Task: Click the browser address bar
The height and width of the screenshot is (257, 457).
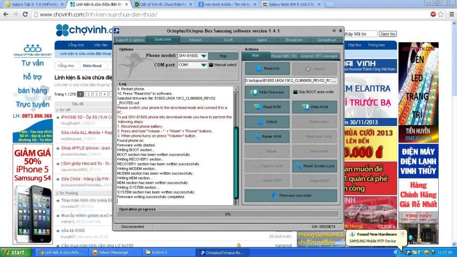Action: pos(230,14)
